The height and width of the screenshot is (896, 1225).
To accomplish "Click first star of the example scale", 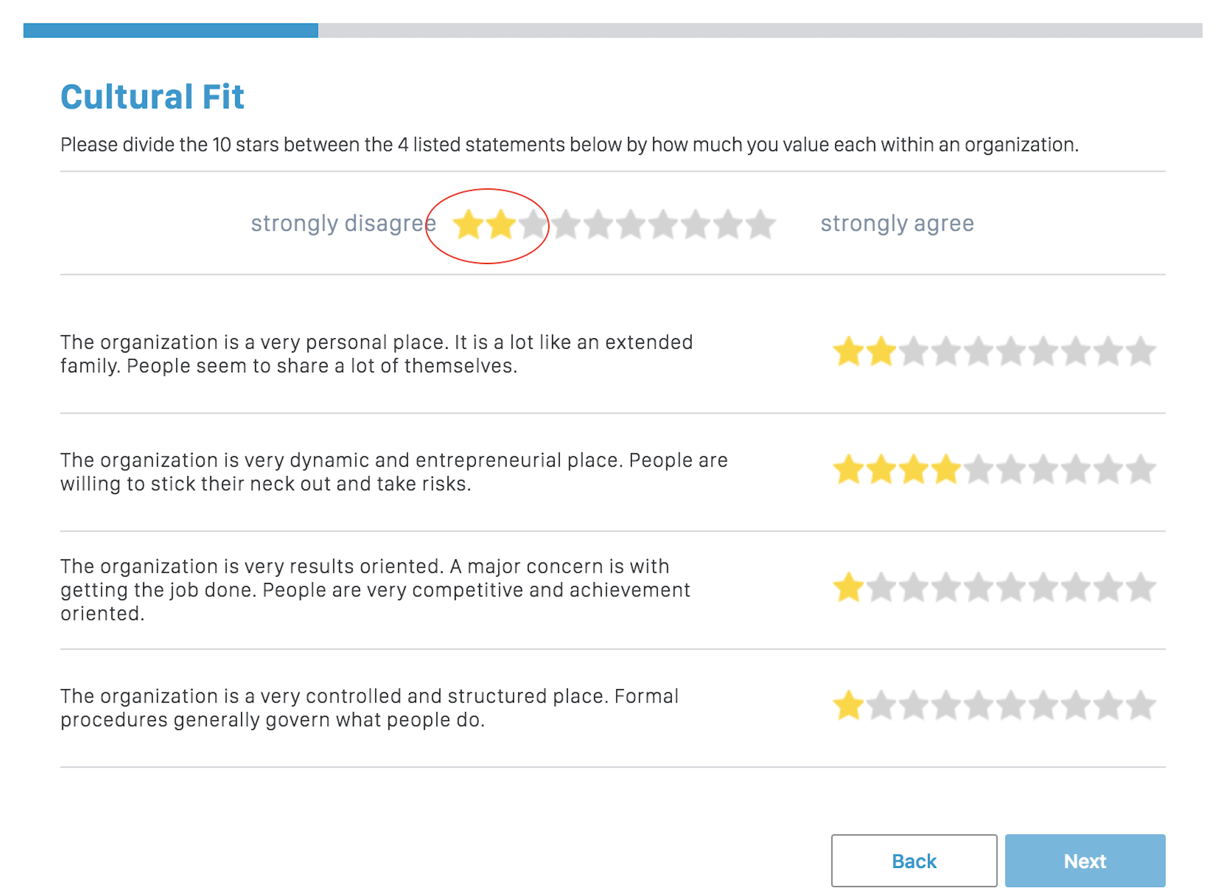I will coord(468,225).
